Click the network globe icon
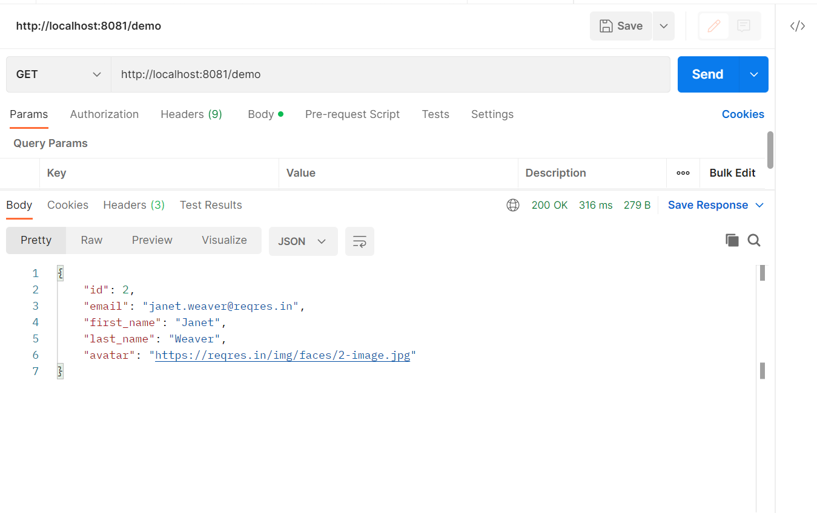 coord(513,205)
